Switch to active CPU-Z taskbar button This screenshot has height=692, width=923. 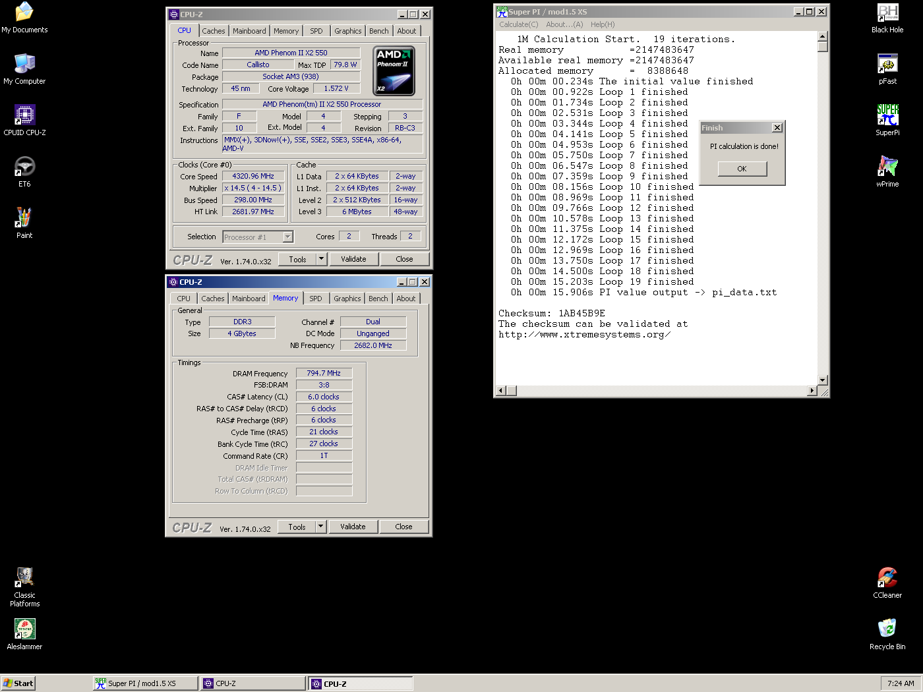tap(361, 683)
